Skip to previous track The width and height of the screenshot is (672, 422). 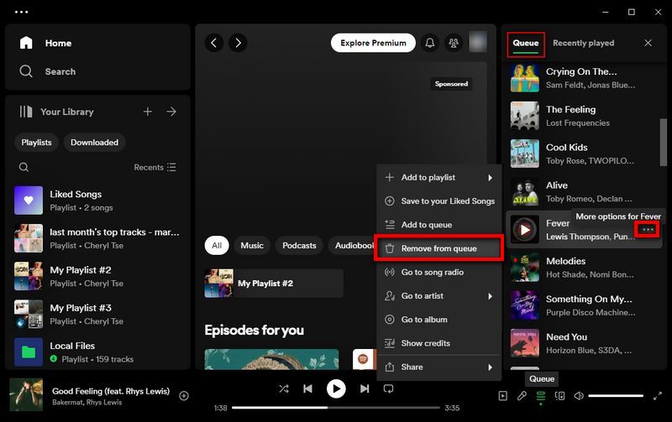307,388
